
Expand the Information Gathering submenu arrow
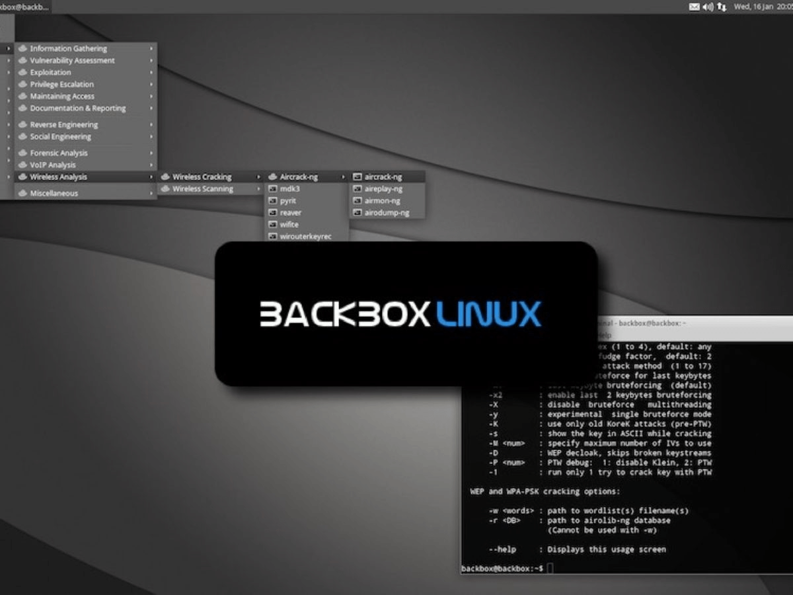[x=151, y=48]
